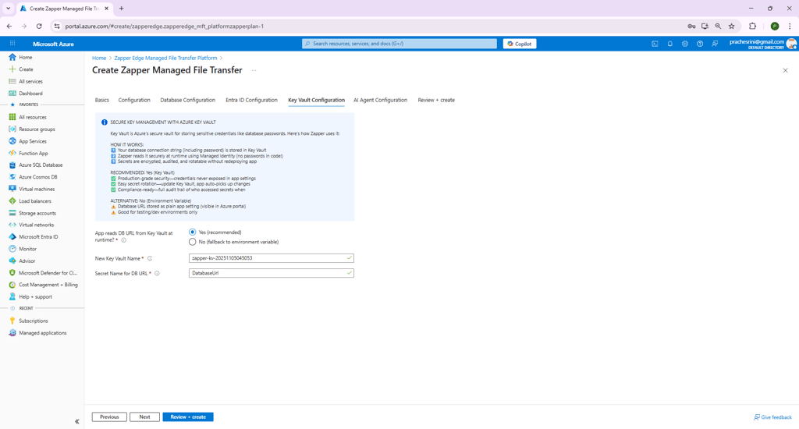
Task: Switch to the Database Configuration tab
Action: pos(187,100)
